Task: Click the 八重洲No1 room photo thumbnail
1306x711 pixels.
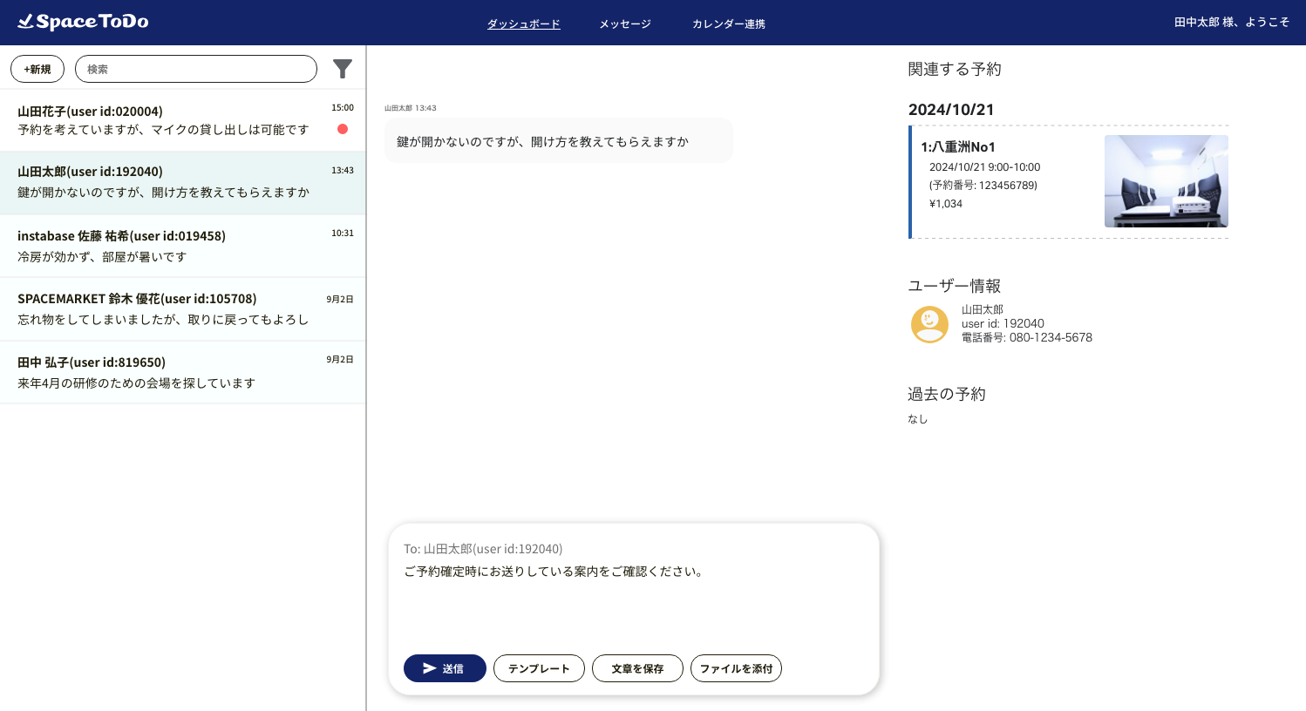Action: point(1166,181)
